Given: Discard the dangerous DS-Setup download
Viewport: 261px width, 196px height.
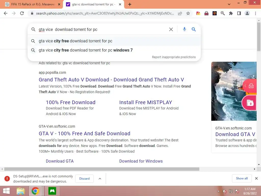Looking at the screenshot, I should [x=84, y=179].
